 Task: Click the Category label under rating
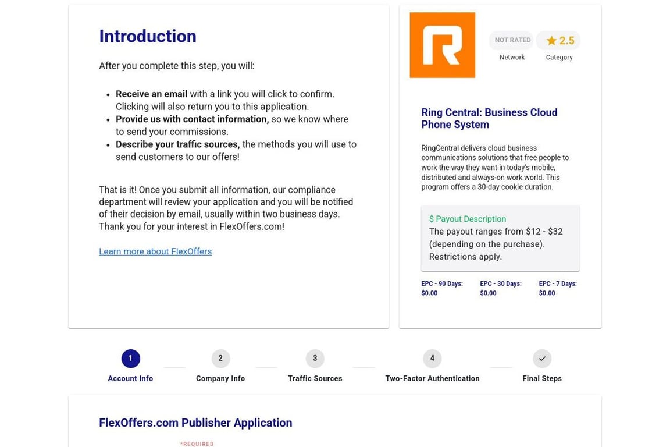click(x=559, y=57)
